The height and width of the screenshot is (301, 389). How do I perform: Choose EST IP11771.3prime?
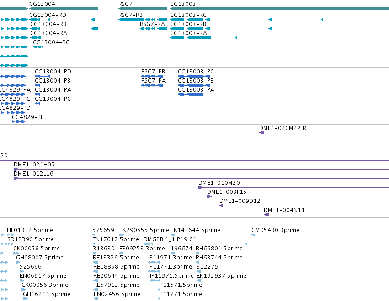pos(154,271)
